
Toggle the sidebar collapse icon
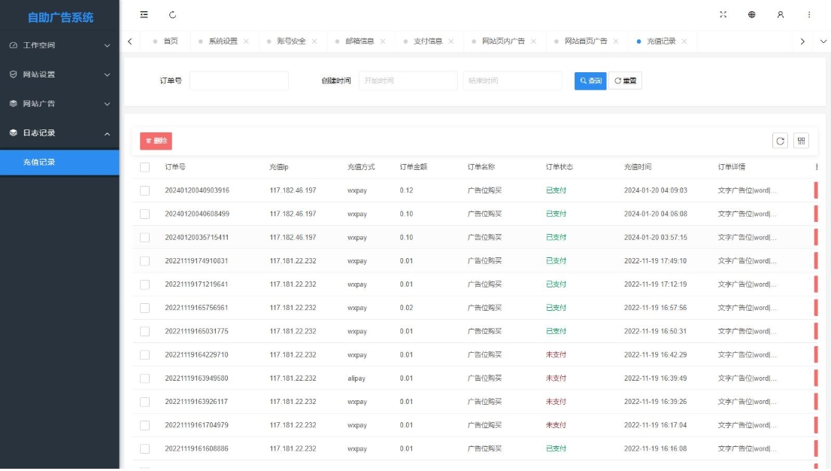pos(144,15)
